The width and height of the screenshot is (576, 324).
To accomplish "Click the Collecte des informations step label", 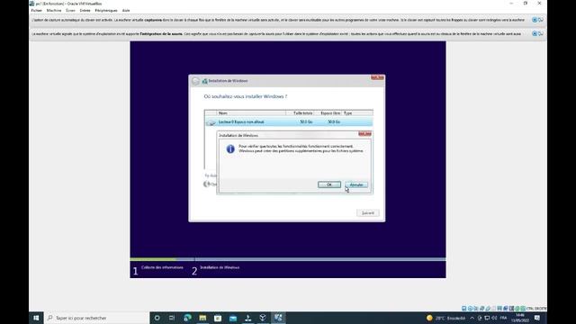I will point(162,267).
